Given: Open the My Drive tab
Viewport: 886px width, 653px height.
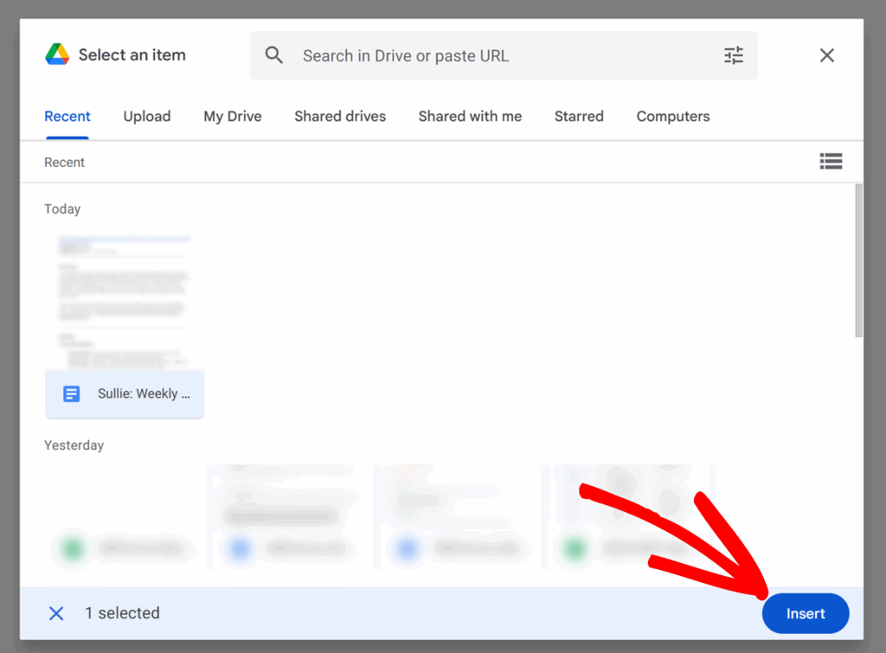Looking at the screenshot, I should coord(232,116).
